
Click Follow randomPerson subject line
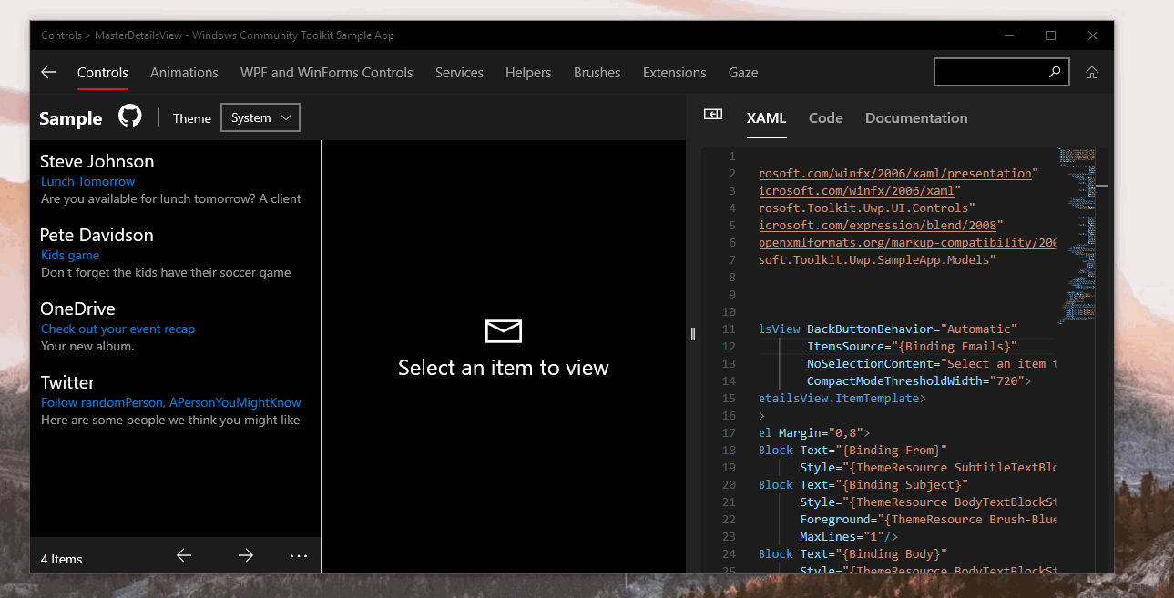(x=170, y=402)
